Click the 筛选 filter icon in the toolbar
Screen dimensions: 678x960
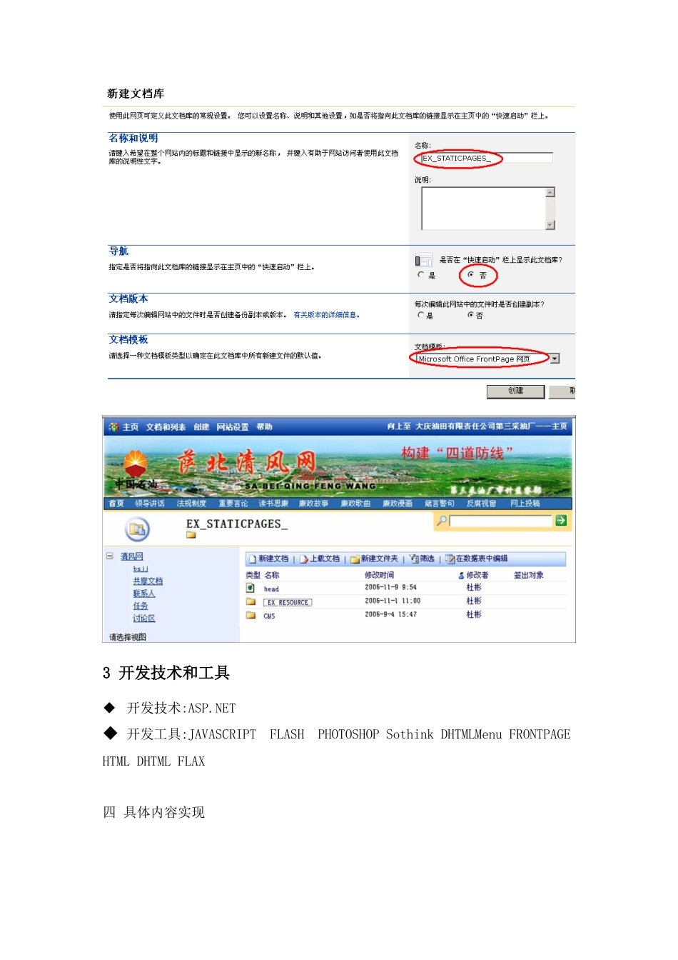[414, 559]
